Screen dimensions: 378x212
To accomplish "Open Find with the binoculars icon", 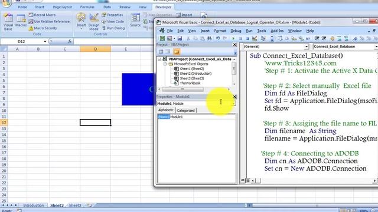I will click(x=209, y=38).
